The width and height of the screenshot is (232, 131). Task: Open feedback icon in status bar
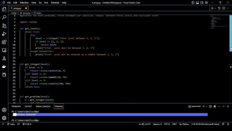(x=223, y=124)
